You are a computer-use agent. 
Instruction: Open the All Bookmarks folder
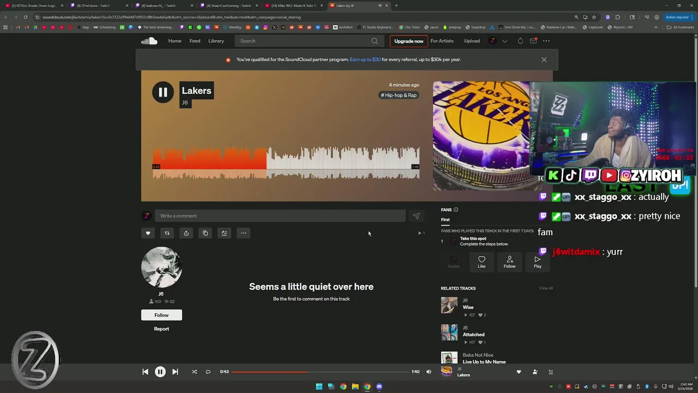click(681, 27)
